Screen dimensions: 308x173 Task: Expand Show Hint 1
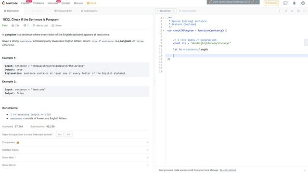[76, 158]
